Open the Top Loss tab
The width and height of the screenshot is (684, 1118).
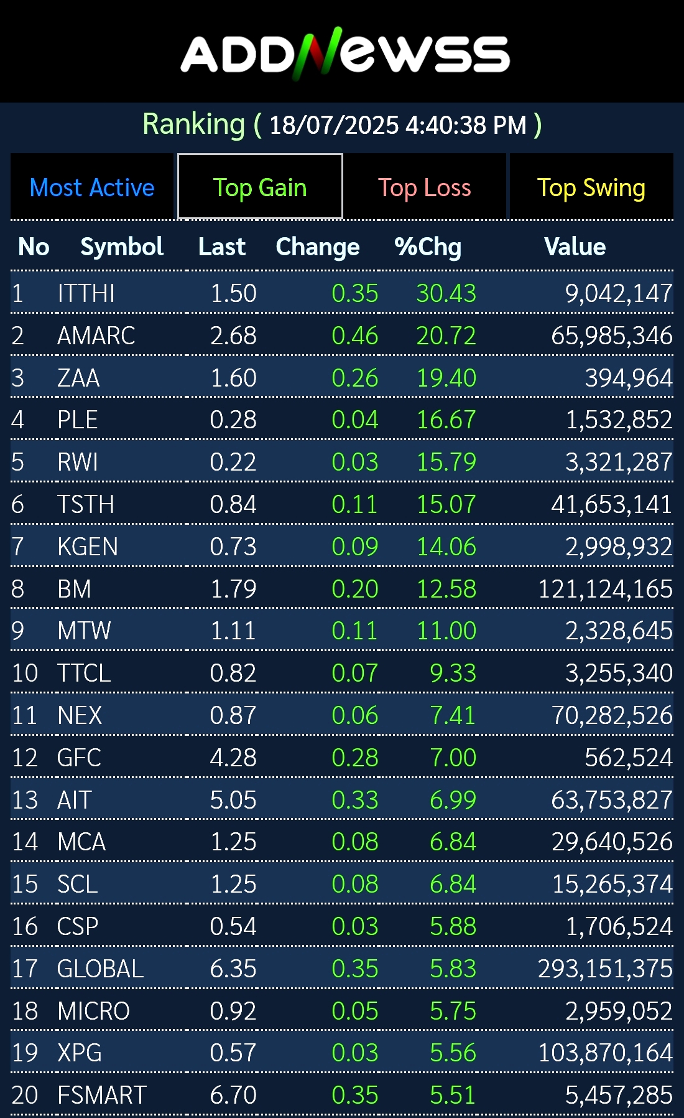(425, 187)
